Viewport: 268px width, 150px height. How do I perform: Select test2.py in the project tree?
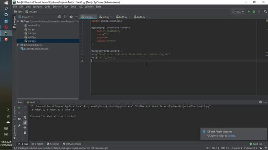[x=30, y=37]
